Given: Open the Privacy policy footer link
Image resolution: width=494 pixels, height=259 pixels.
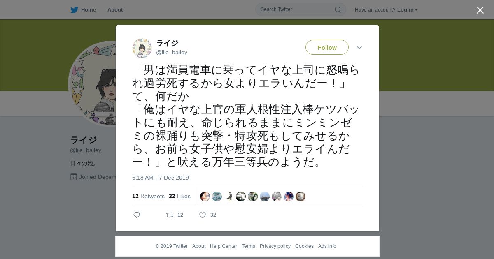Looking at the screenshot, I should pyautogui.click(x=275, y=246).
